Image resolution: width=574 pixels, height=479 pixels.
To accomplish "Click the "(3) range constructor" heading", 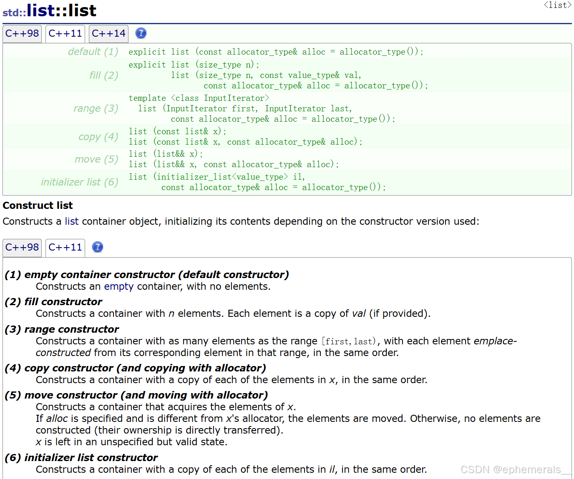I will (62, 329).
